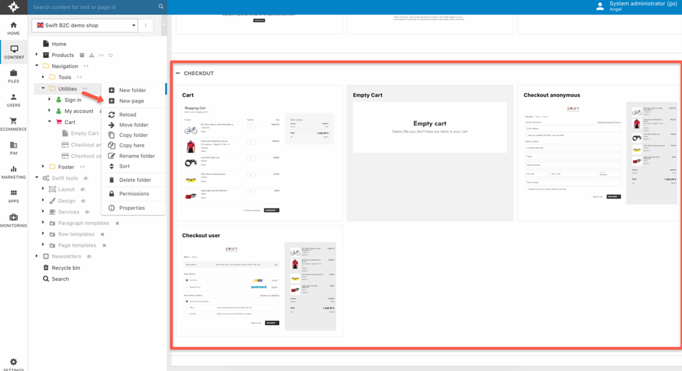This screenshot has width=682, height=371.
Task: Open the Recycle bin
Action: pos(66,268)
